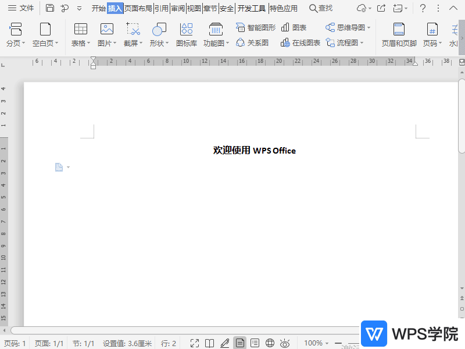Viewport: 465px width, 349px height.
Task: Toggle full screen mode from status bar
Action: pyautogui.click(x=195, y=343)
